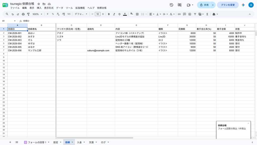Viewport: 257px width, 145px height.
Task: Click the font size field
Action: [98, 14]
